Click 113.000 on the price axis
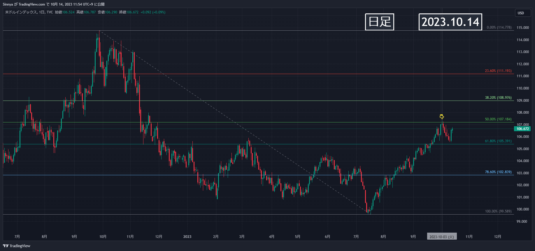This screenshot has height=251, width=535. tap(522, 52)
